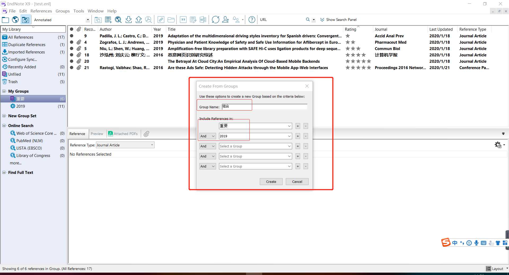Viewport: 509px width, 275px height.
Task: Open the paperclip attachments tab icon
Action: click(146, 134)
